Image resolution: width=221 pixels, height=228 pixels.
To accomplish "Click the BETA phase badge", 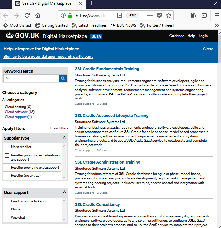I will [x=96, y=36].
